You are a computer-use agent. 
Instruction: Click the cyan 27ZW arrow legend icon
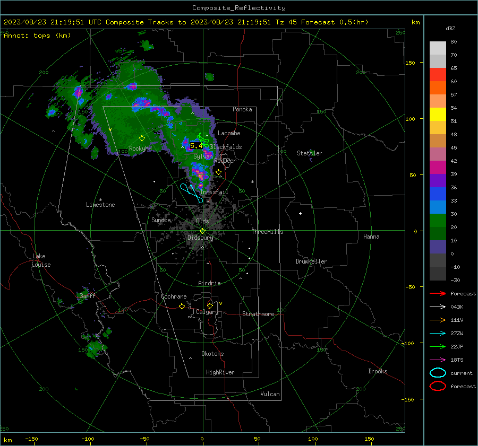click(x=438, y=334)
